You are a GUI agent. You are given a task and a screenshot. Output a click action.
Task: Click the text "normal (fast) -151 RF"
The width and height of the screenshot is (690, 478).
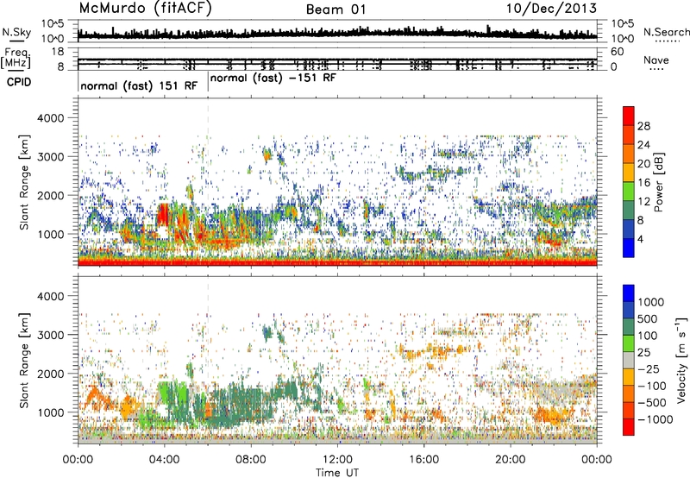click(273, 78)
